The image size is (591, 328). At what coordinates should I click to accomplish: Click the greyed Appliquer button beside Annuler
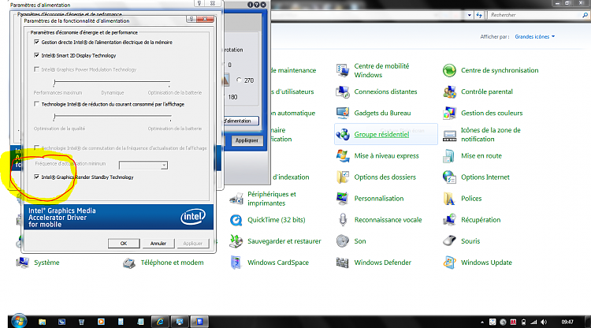tap(192, 243)
